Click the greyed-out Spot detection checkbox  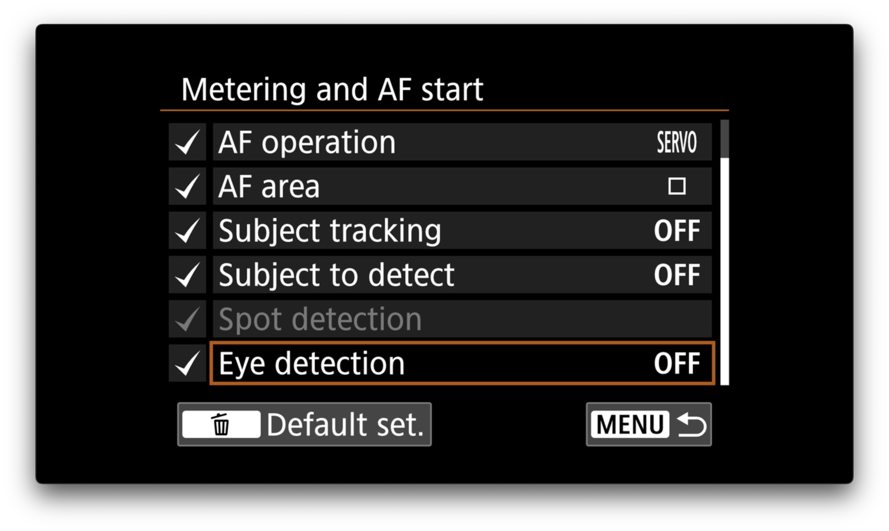(187, 319)
